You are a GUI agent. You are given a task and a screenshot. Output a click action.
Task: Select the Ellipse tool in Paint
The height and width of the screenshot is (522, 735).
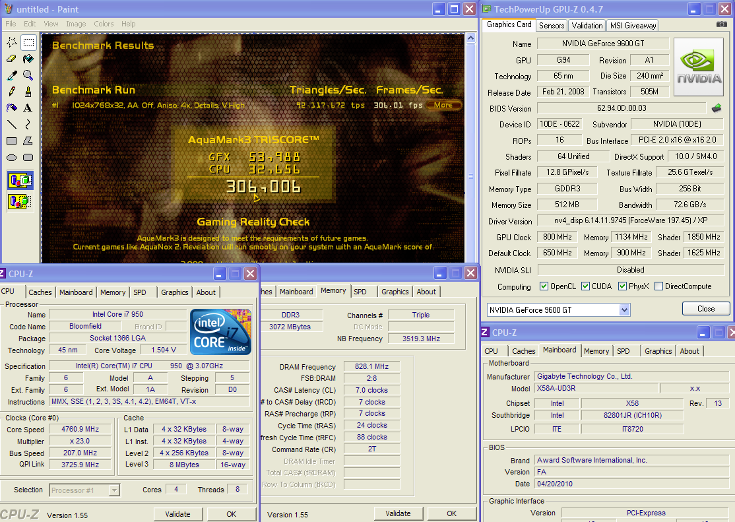12,157
